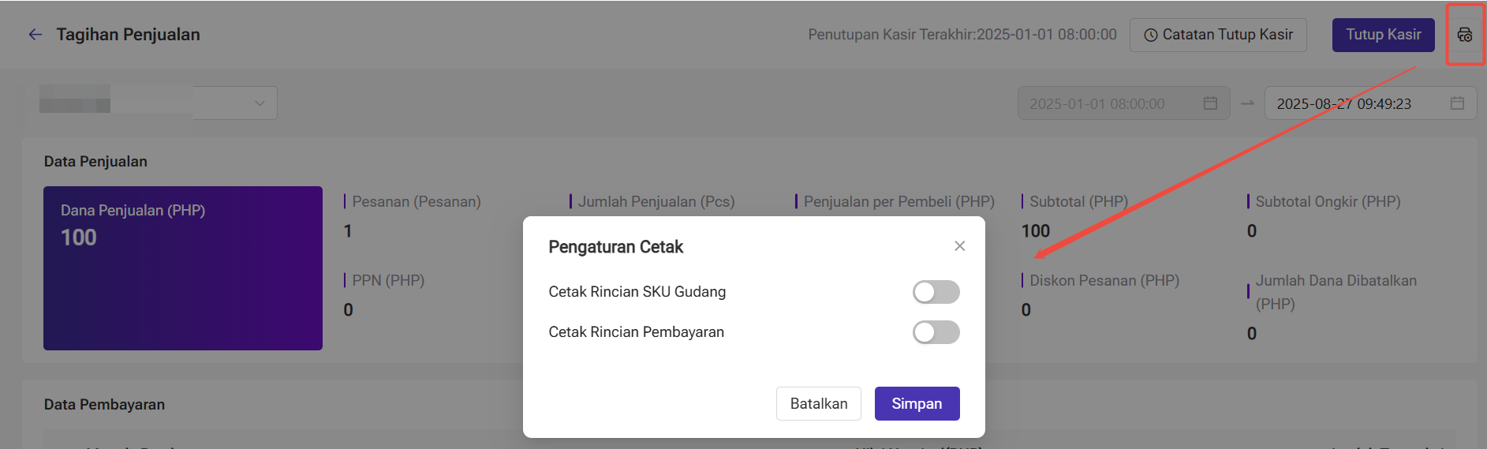Click the Tutup Kasir button
Screen dimensions: 1487x449
(x=1383, y=35)
